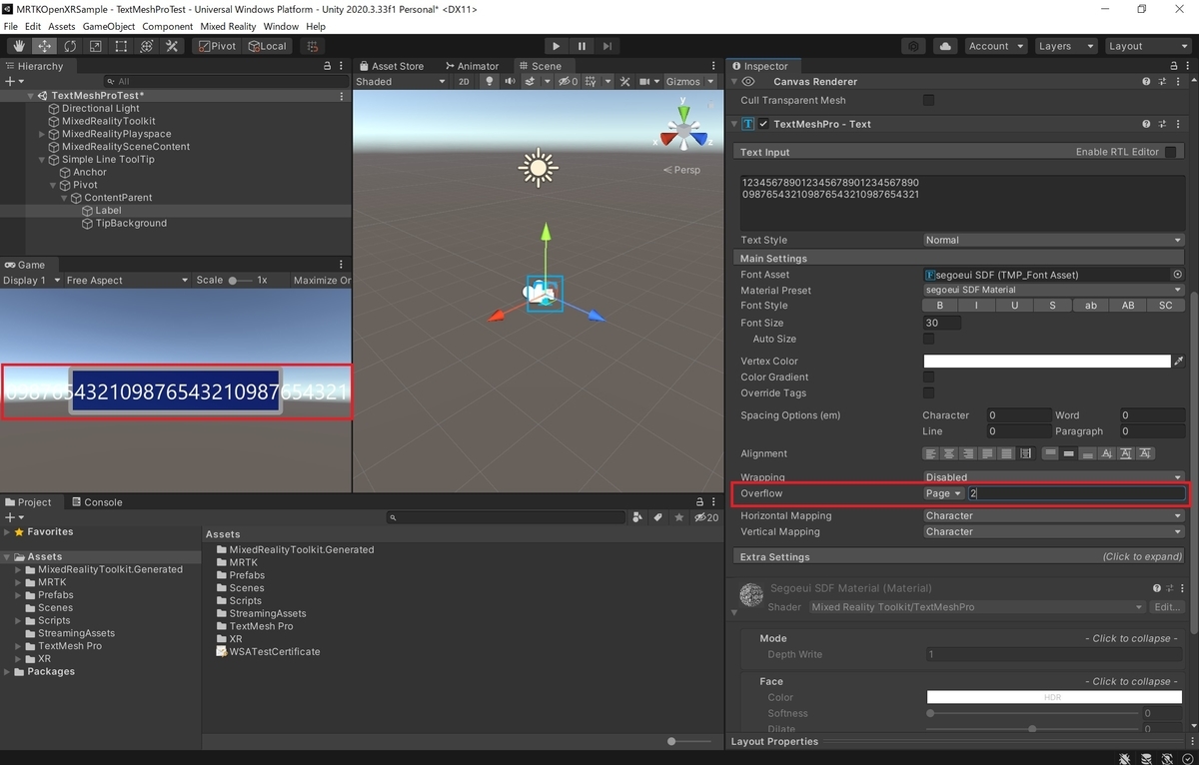Open the Layout dropdown
Screen dimensions: 1199x765
1146,46
